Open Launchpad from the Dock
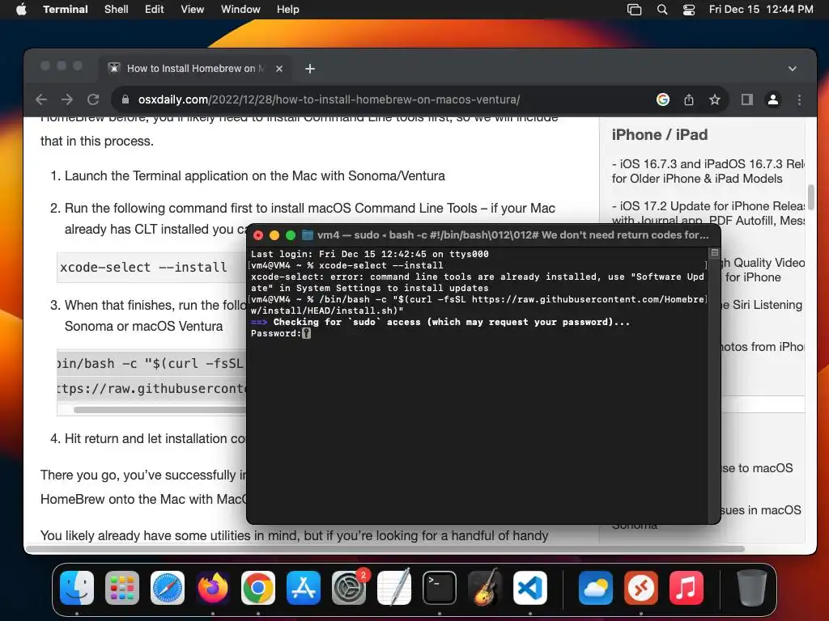 tap(122, 588)
